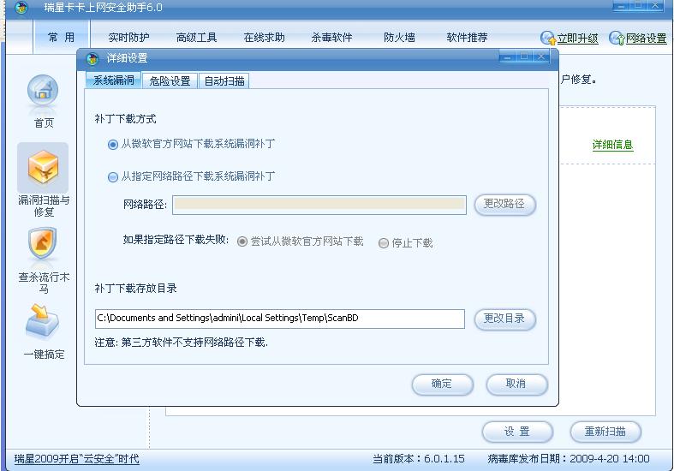Viewport: 674px width, 471px height.
Task: Minimize the 详细设置 dialog
Action: pyautogui.click(x=508, y=57)
